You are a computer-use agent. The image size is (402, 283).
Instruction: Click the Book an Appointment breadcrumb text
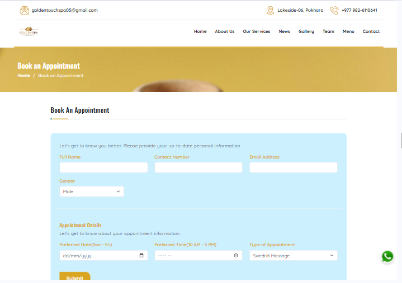61,75
